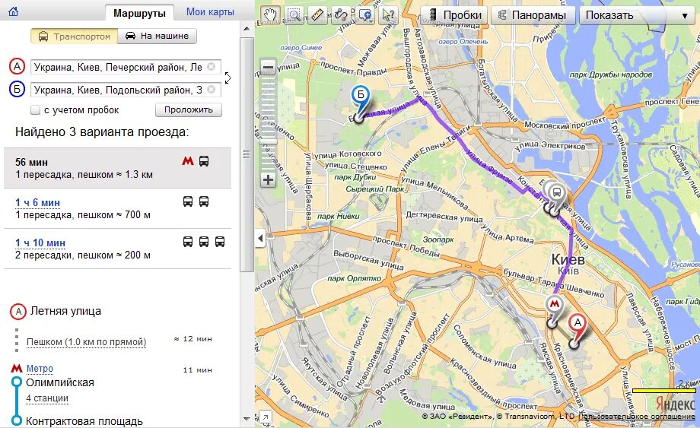Click bus icon in 56 мин route
Screen dimensions: 700x428
pos(204,161)
